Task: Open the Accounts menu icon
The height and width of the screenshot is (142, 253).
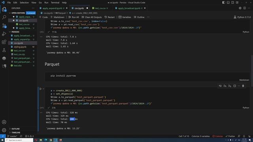Action: click(4, 122)
